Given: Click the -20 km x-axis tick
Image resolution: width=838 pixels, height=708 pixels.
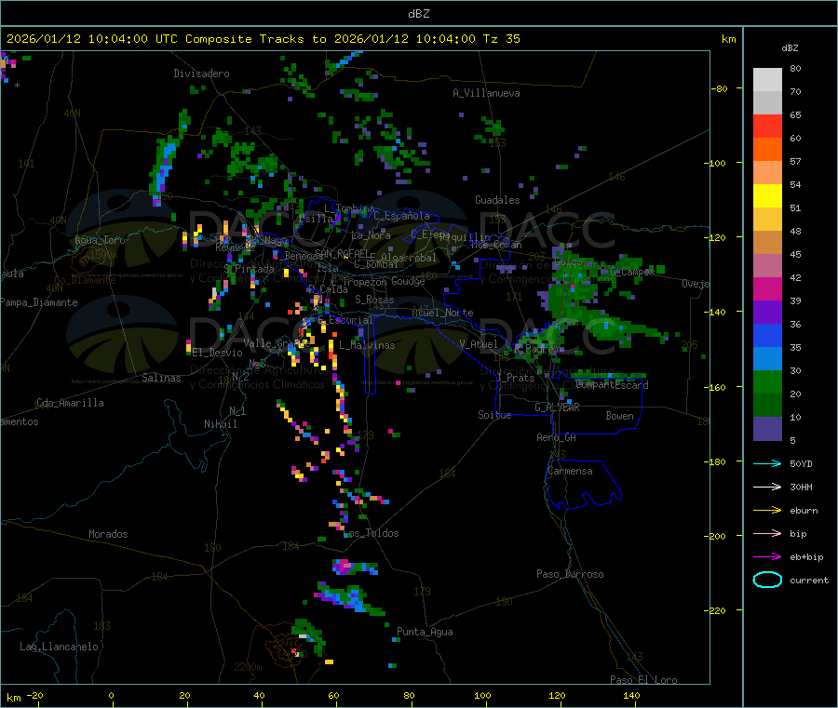Looking at the screenshot, I should (x=35, y=695).
